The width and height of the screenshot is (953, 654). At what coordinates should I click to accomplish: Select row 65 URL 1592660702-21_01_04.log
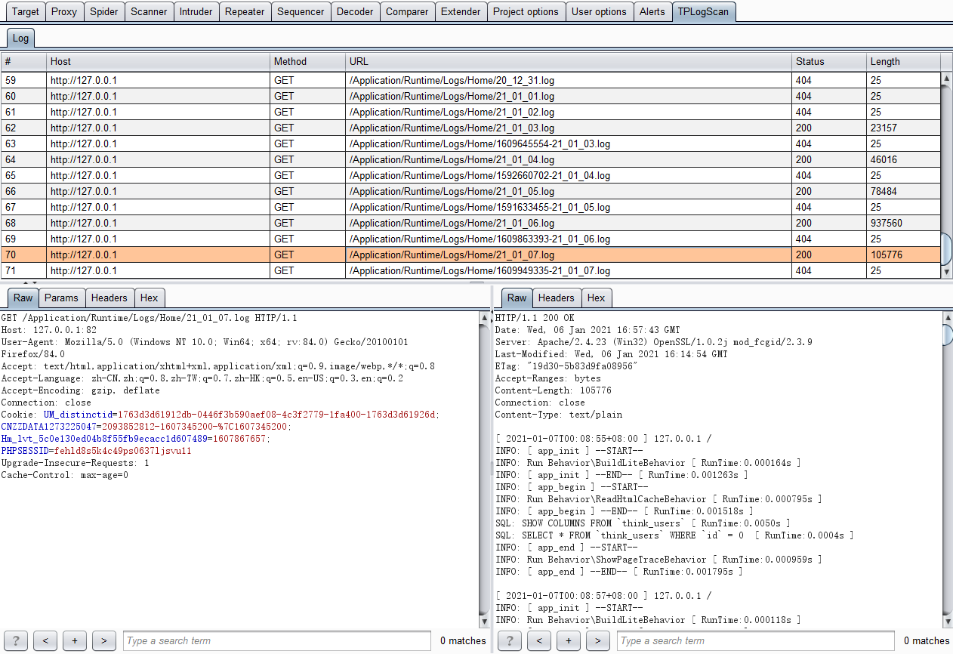point(470,175)
